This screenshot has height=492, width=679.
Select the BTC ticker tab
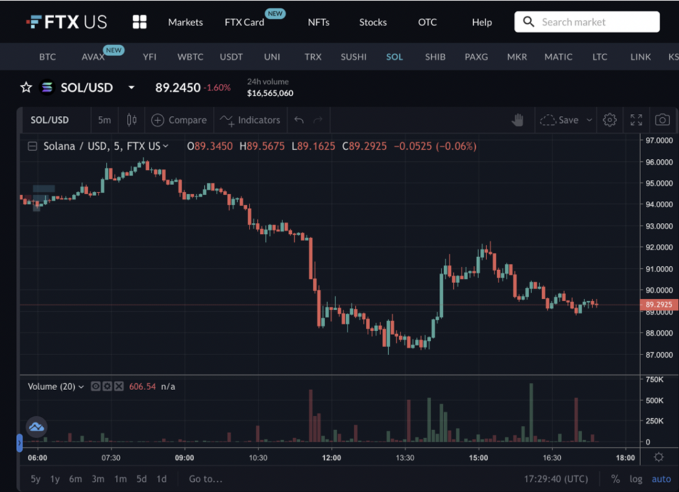48,57
